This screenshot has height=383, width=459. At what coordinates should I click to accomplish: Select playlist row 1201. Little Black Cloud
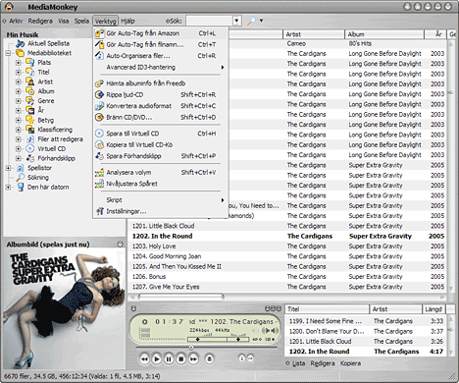tap(366, 342)
